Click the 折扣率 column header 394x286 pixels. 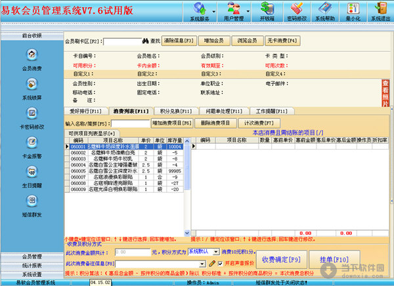[x=380, y=140]
